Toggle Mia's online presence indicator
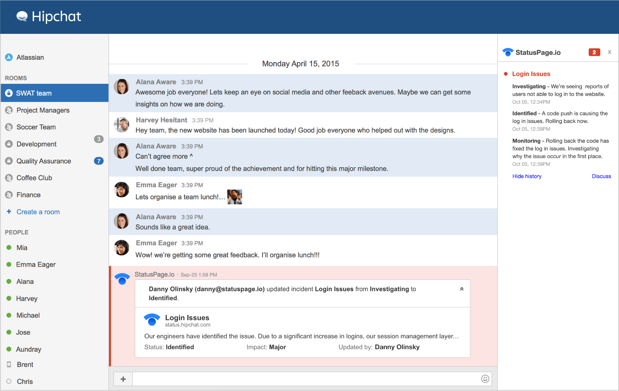The image size is (619, 391). pos(9,248)
